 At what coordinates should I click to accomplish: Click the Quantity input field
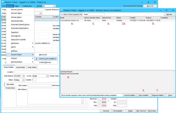(x=34, y=80)
